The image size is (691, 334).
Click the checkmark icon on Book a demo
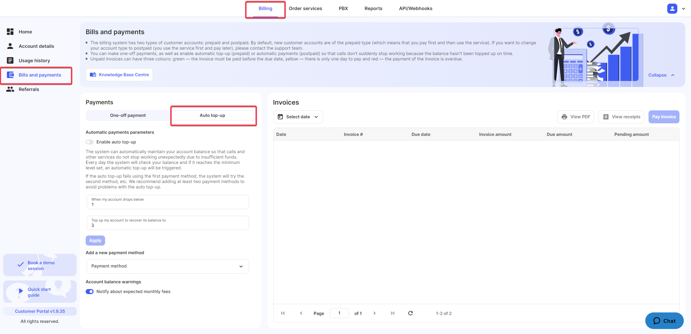[x=21, y=265]
